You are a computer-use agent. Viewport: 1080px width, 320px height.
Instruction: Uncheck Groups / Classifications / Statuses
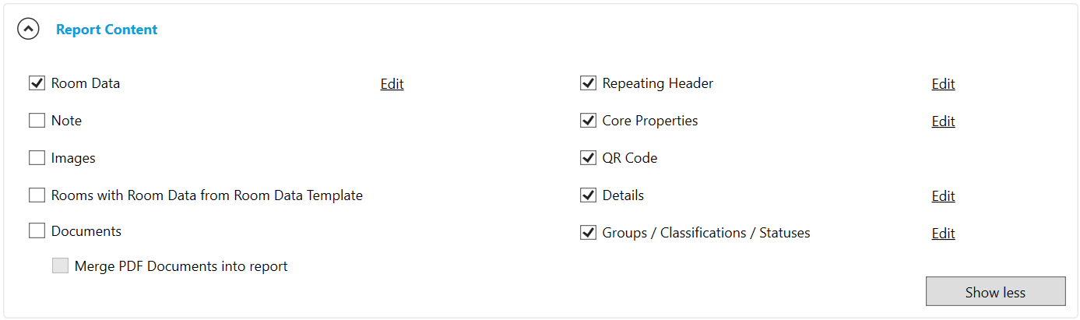(x=588, y=233)
